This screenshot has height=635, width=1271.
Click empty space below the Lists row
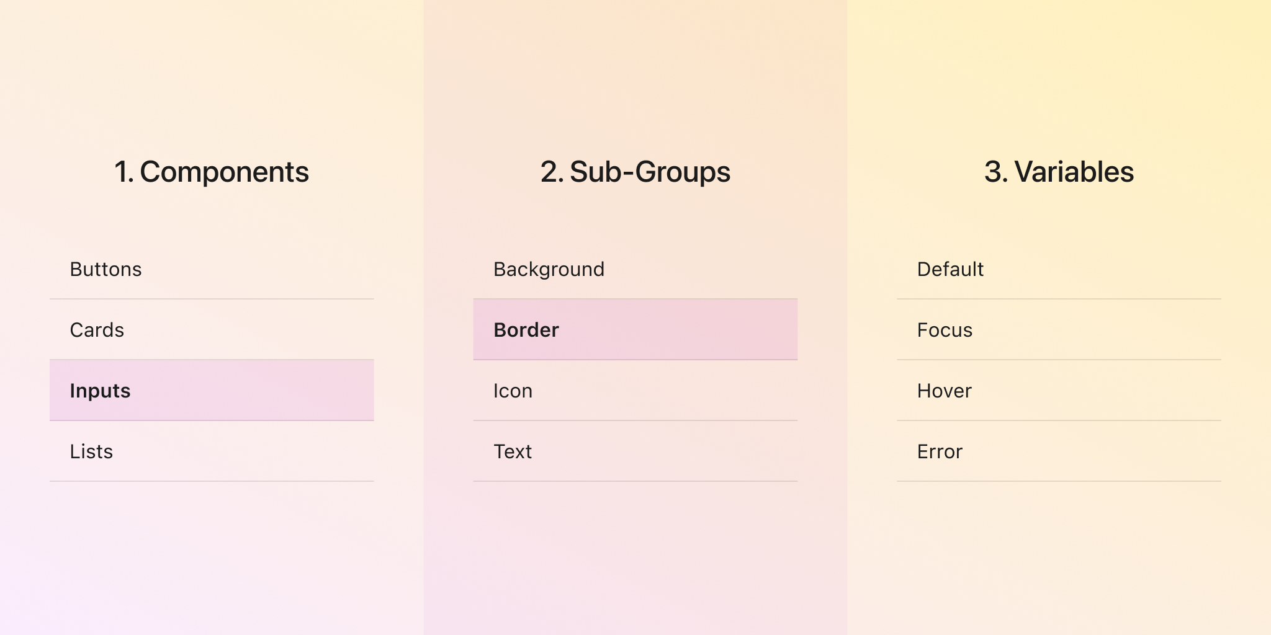tap(212, 552)
